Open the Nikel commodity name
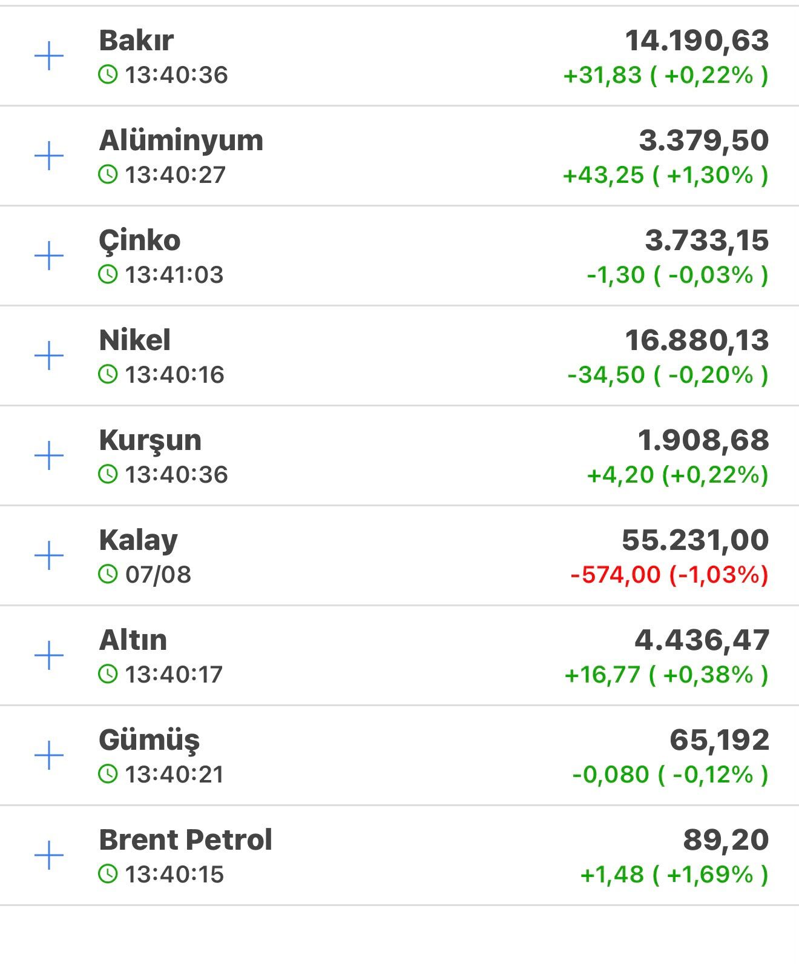 [135, 340]
